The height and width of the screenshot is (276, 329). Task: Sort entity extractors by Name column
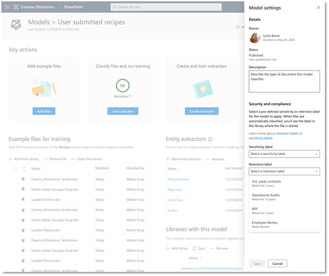[x=172, y=169]
